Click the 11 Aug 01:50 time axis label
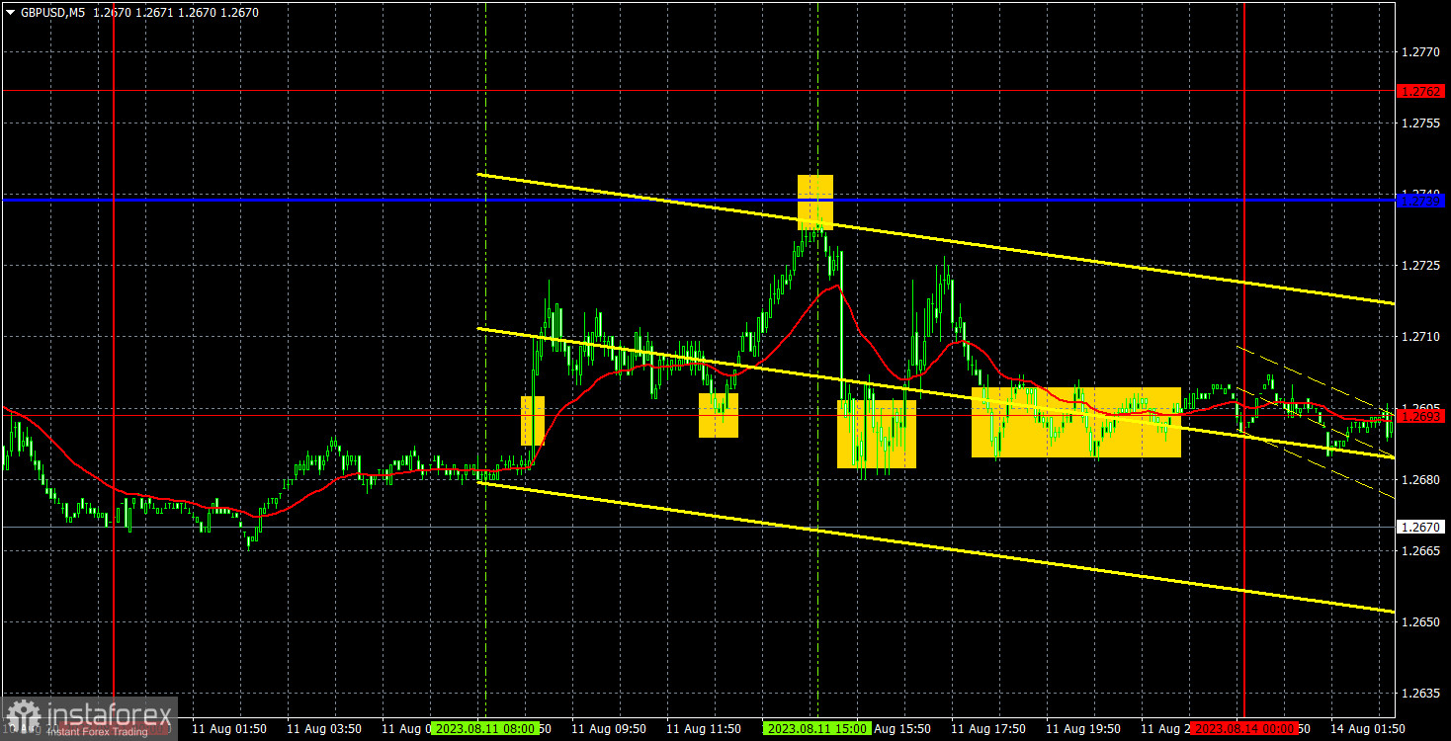This screenshot has width=1451, height=741. pos(230,728)
